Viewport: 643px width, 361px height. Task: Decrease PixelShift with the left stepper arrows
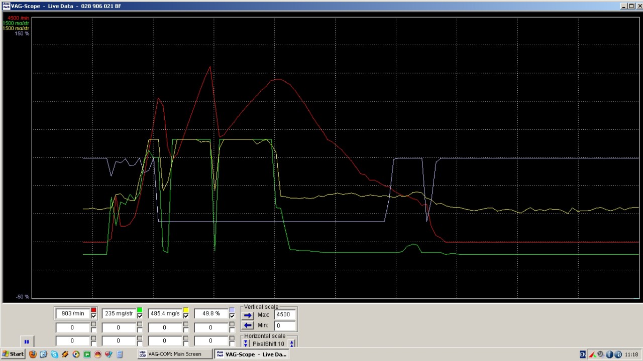click(246, 343)
